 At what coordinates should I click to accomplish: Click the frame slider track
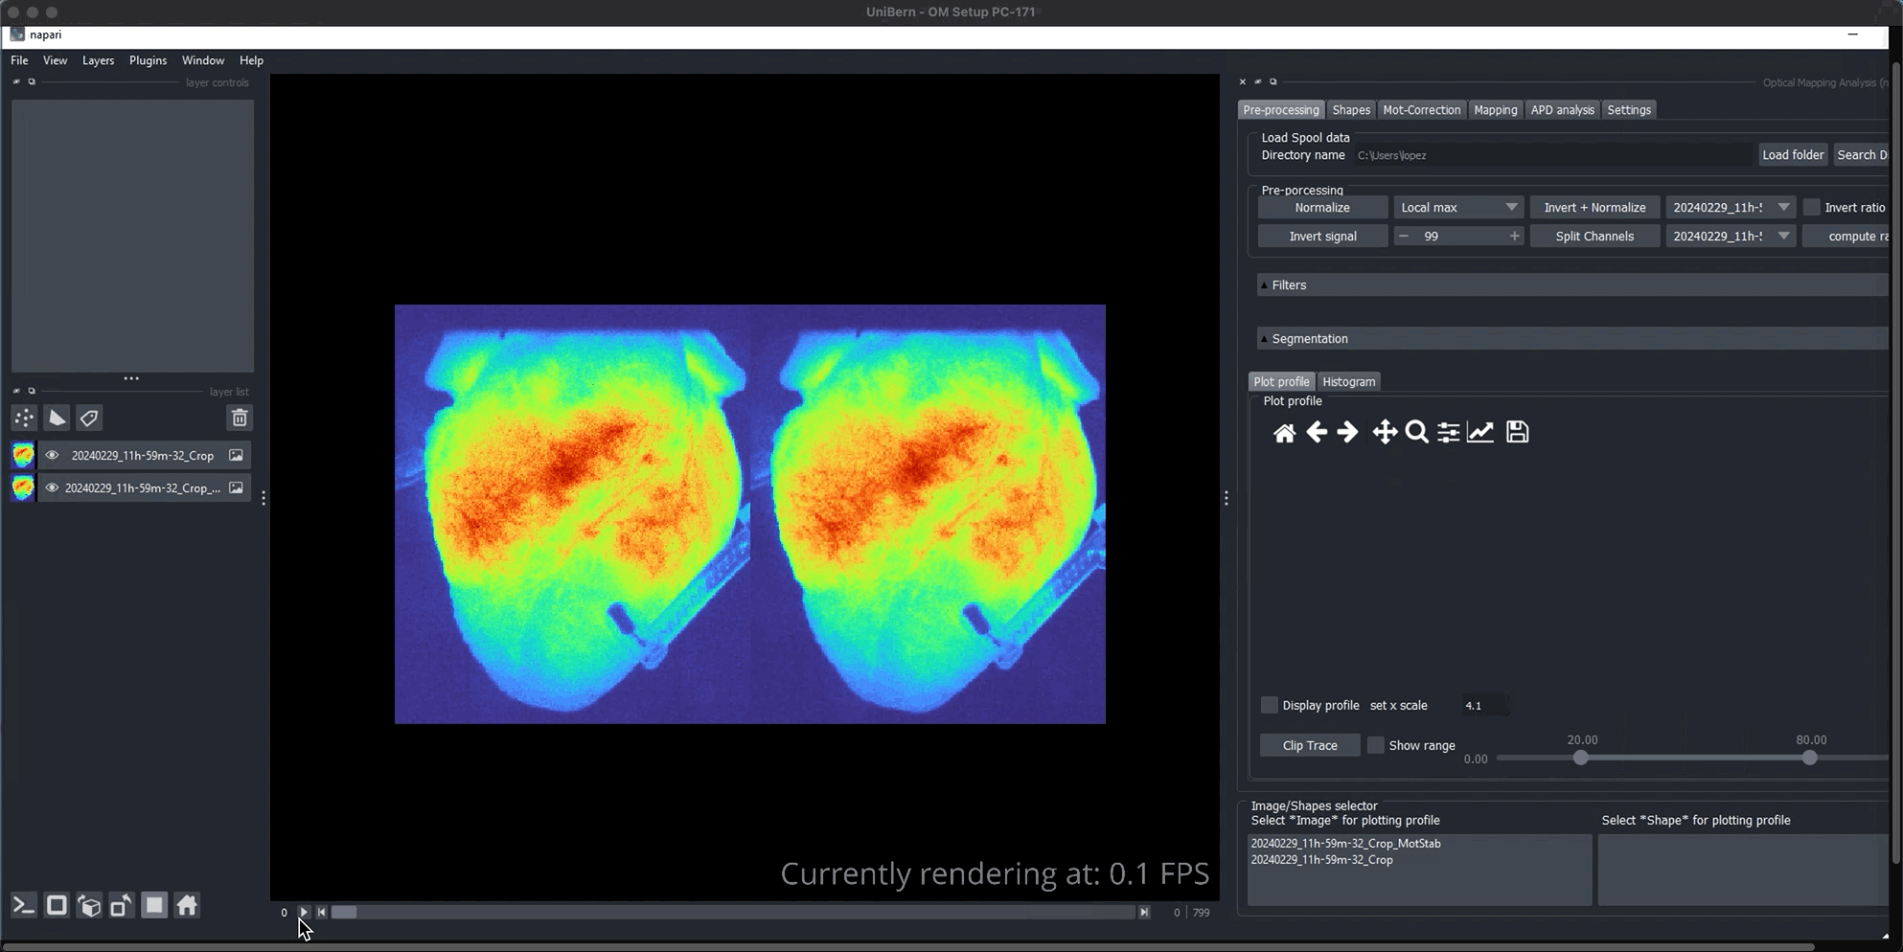[733, 913]
